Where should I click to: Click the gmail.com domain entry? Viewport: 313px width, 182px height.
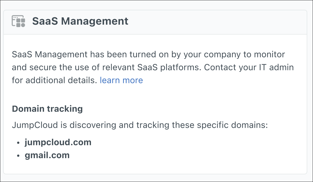click(47, 155)
